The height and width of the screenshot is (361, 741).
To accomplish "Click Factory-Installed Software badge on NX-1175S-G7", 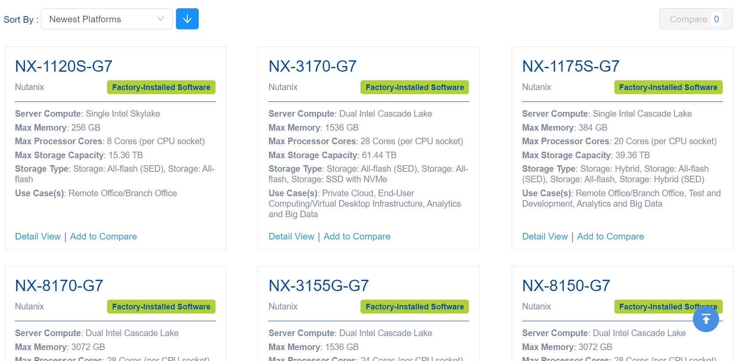I will point(668,87).
